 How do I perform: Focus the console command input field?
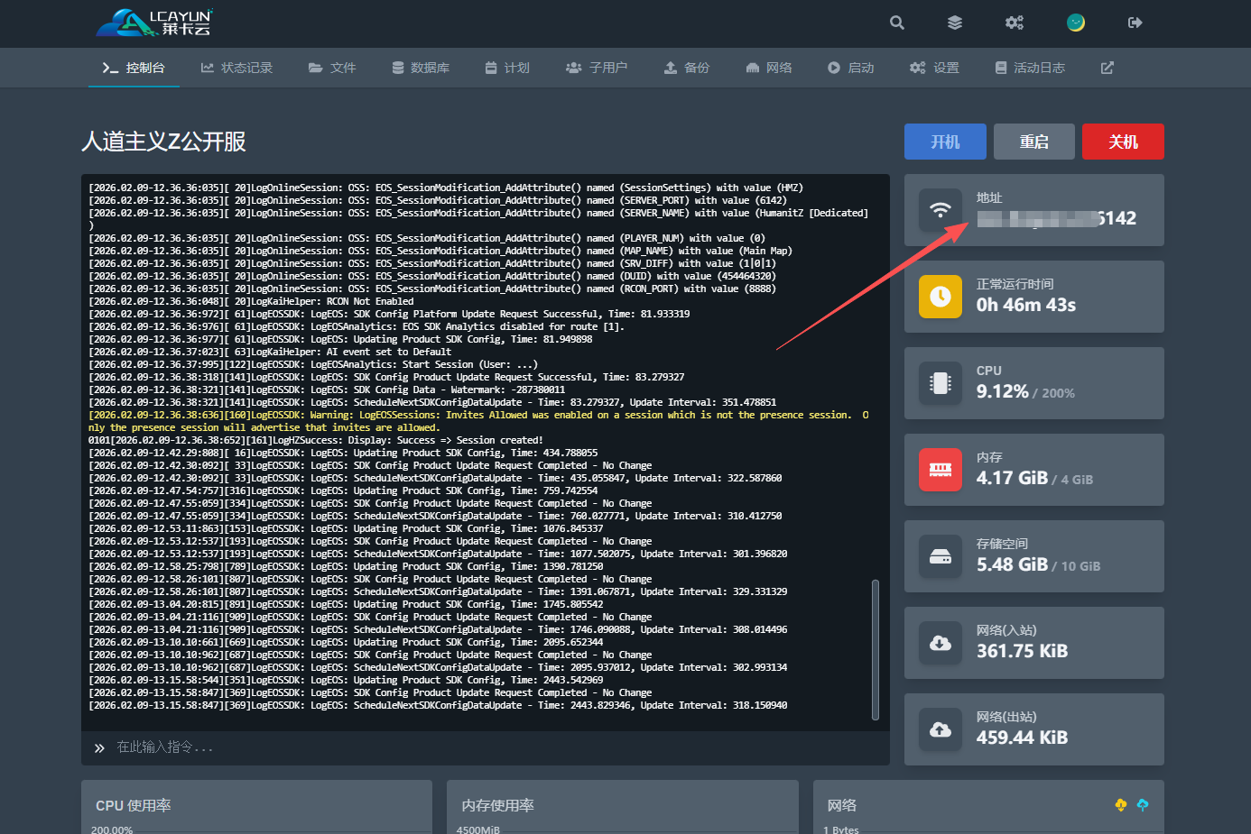(487, 747)
